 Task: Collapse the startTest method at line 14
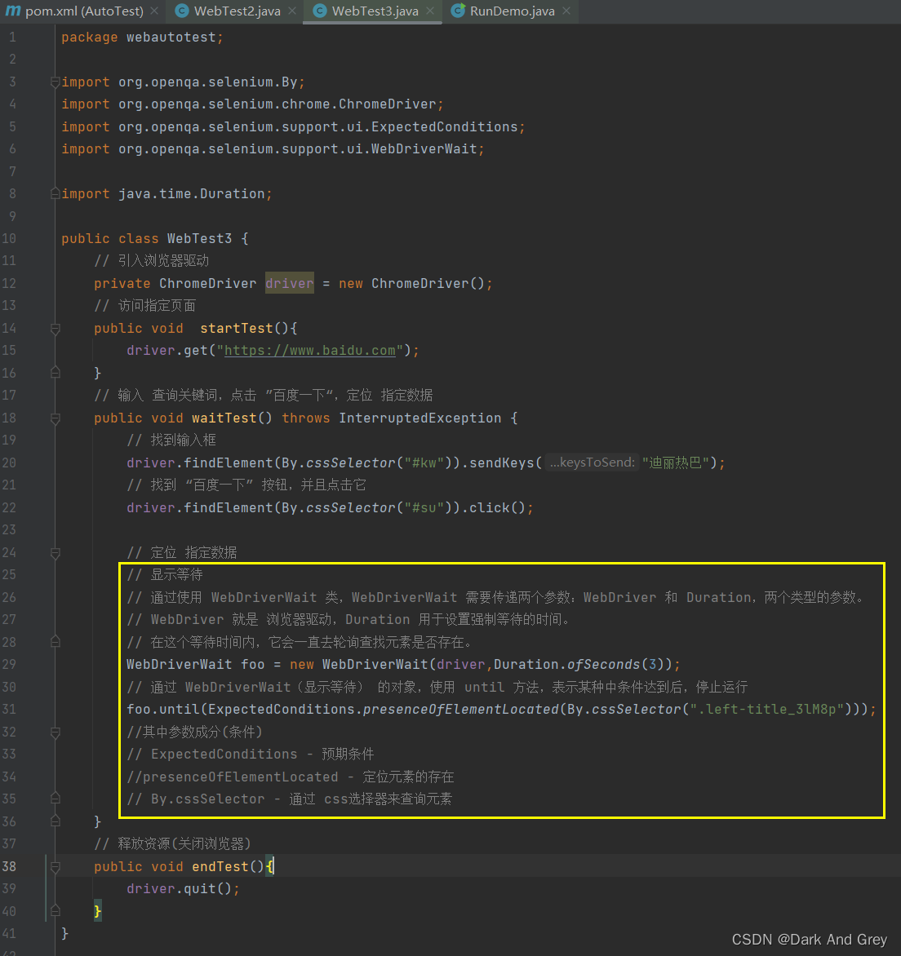[55, 329]
